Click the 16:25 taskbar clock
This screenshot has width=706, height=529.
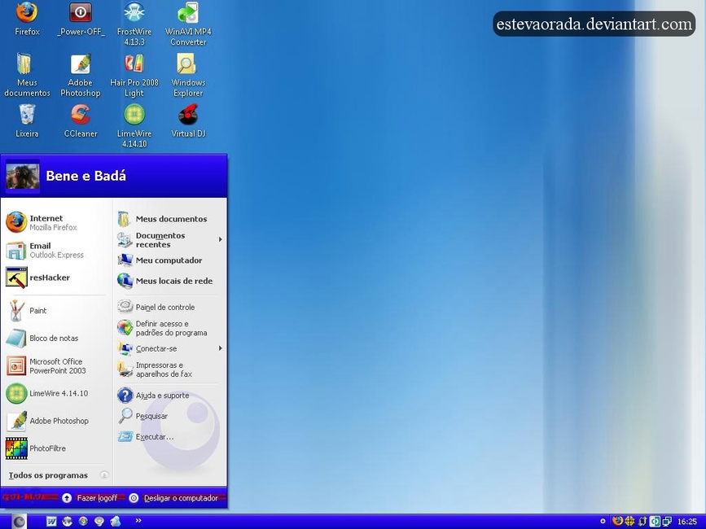(686, 522)
